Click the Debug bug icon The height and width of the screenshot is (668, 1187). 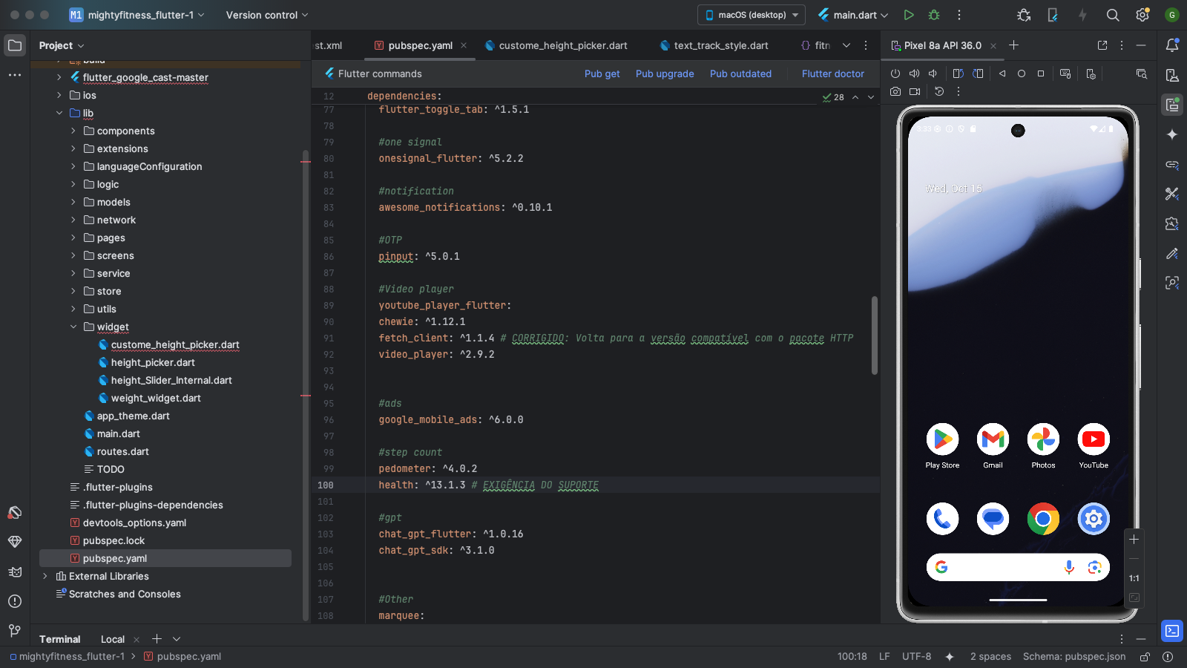click(x=934, y=15)
